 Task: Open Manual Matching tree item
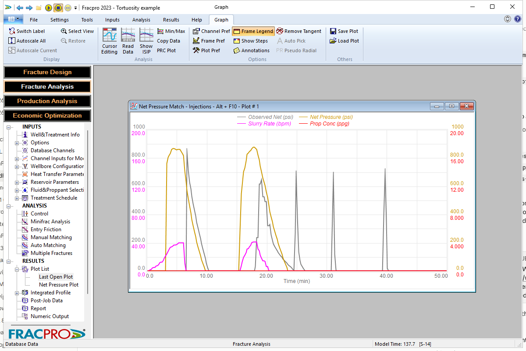tap(51, 237)
